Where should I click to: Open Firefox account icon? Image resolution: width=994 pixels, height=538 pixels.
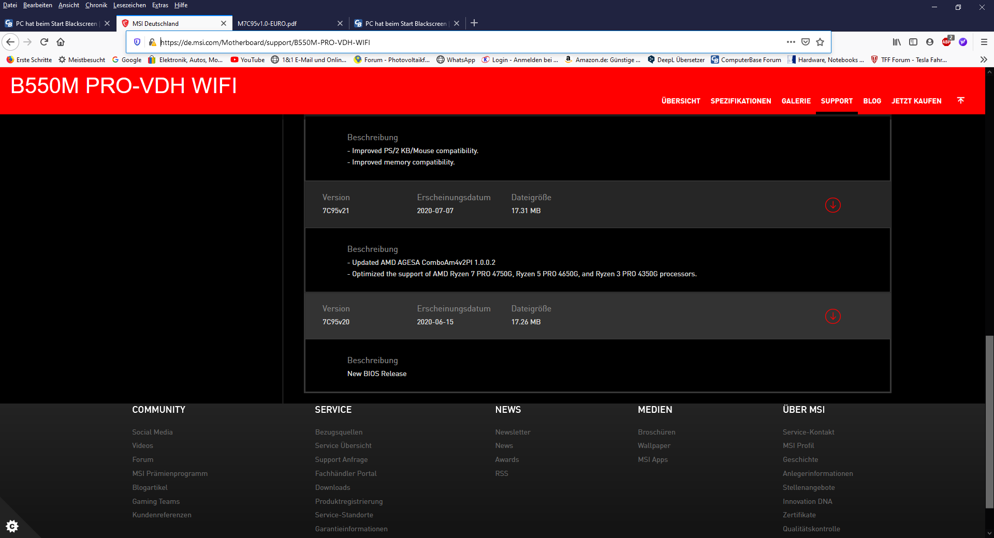pyautogui.click(x=930, y=42)
